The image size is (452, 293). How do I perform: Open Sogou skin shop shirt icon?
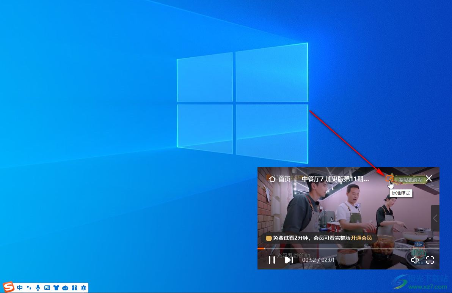pos(56,288)
